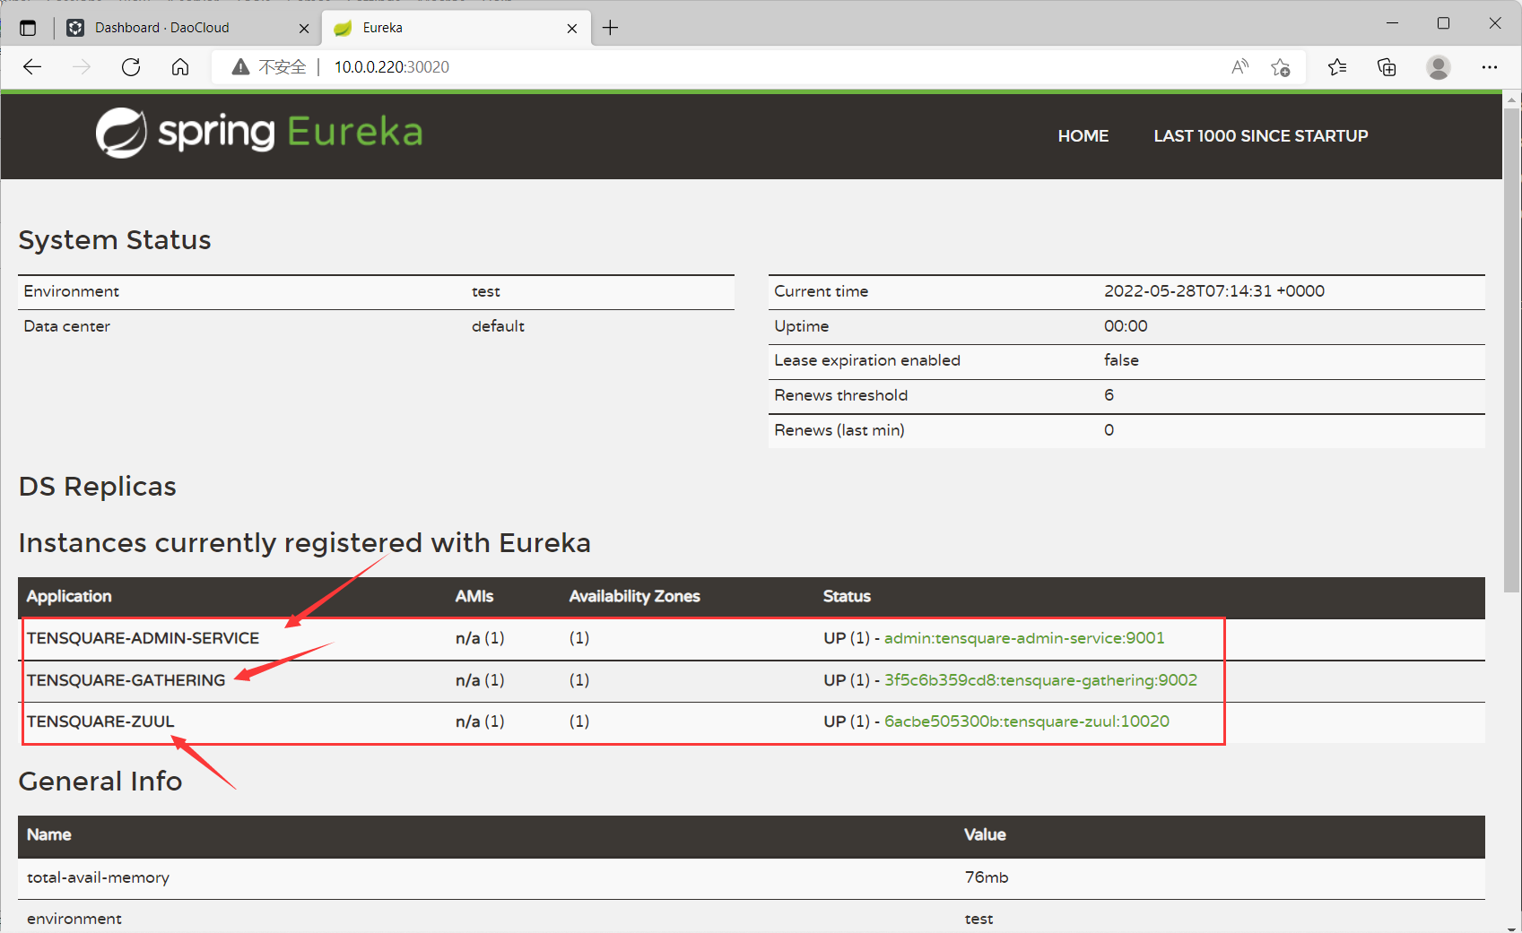Screen dimensions: 1522x933
Task: Open the tab actions menu icon
Action: (x=28, y=28)
